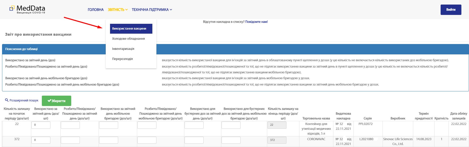Expand the ТЕХНІЧНА ПІДТРИМКА dropdown

pyautogui.click(x=152, y=10)
